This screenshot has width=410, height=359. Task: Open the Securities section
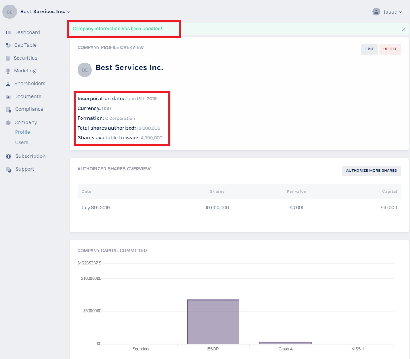click(25, 58)
